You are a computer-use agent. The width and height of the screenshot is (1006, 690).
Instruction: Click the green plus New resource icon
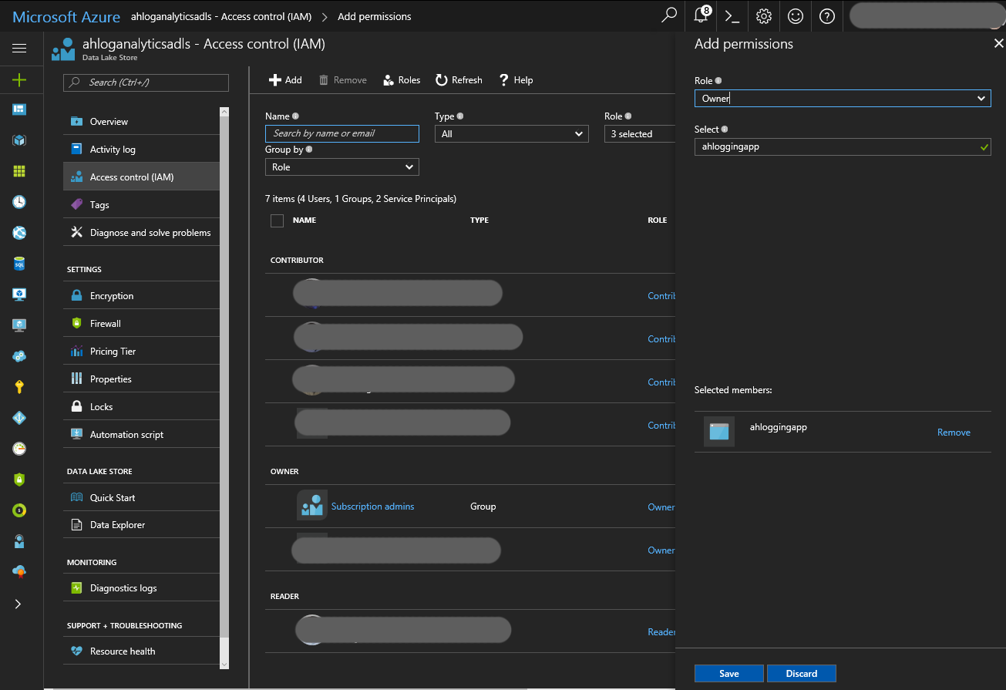click(x=19, y=79)
